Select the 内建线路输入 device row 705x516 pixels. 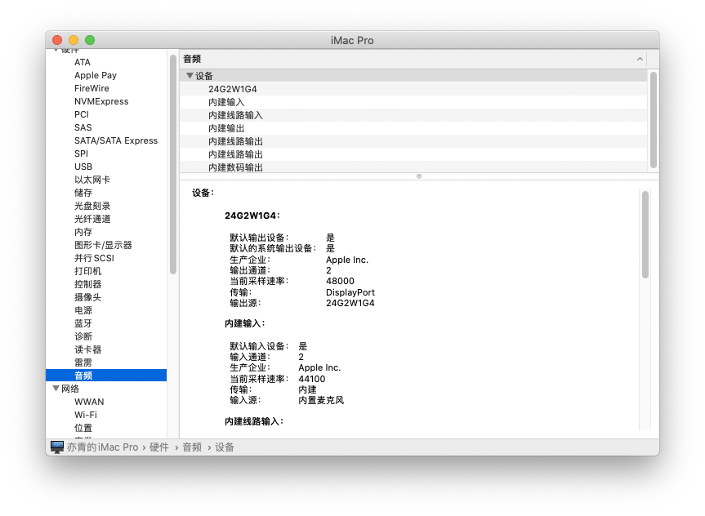(413, 114)
